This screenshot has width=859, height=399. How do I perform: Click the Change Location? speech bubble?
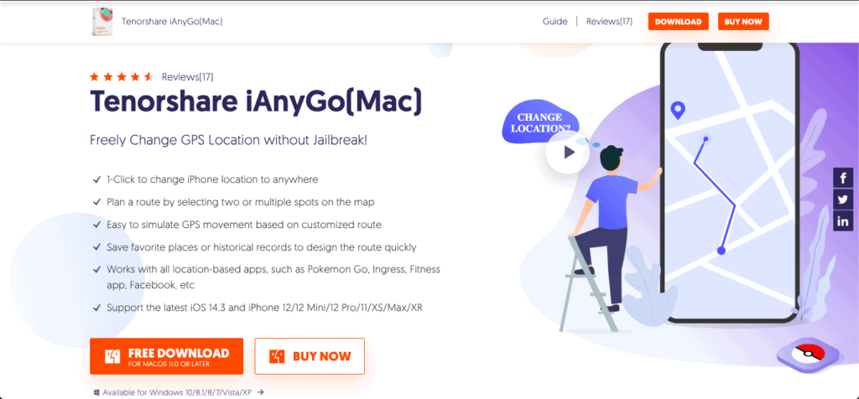point(539,122)
